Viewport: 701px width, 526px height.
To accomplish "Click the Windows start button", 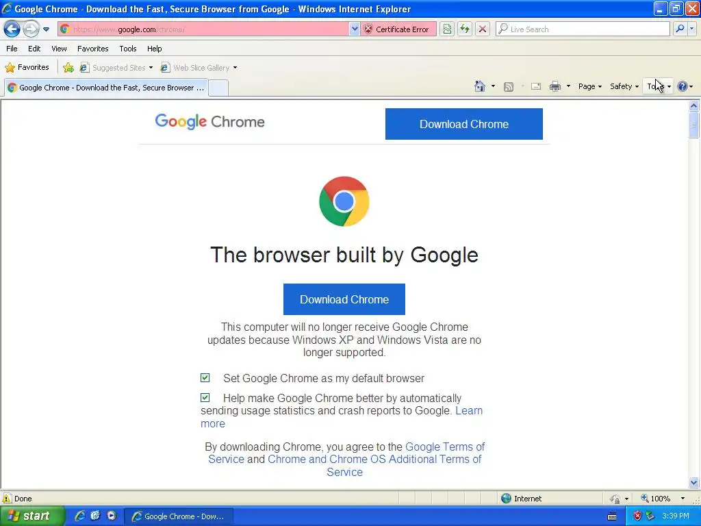I will (31, 516).
